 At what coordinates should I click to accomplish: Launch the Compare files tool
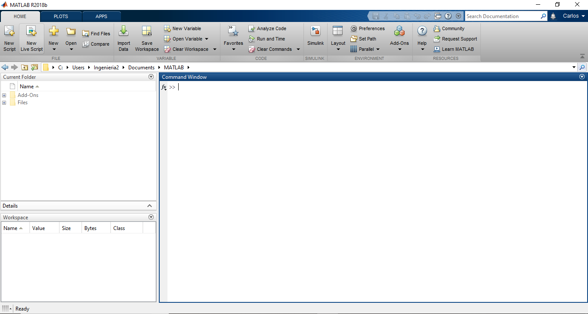(x=96, y=44)
